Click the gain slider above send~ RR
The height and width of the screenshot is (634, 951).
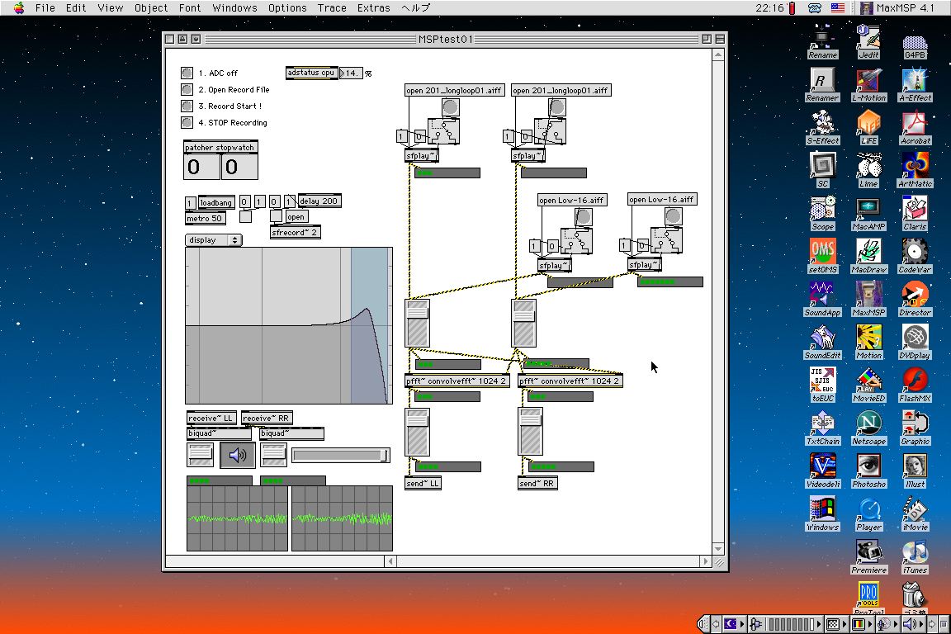click(530, 432)
